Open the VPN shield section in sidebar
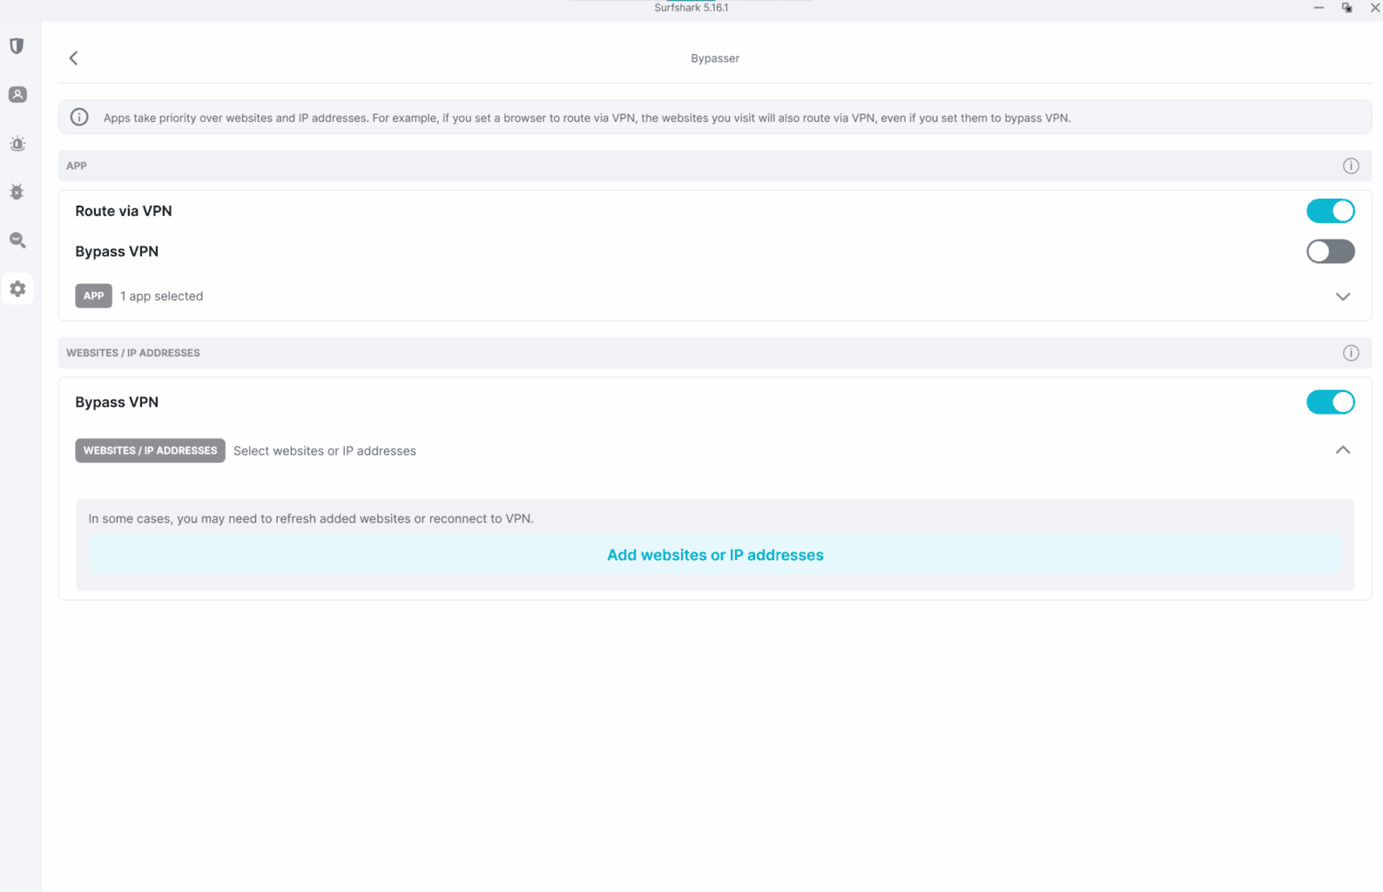 pyautogui.click(x=17, y=46)
